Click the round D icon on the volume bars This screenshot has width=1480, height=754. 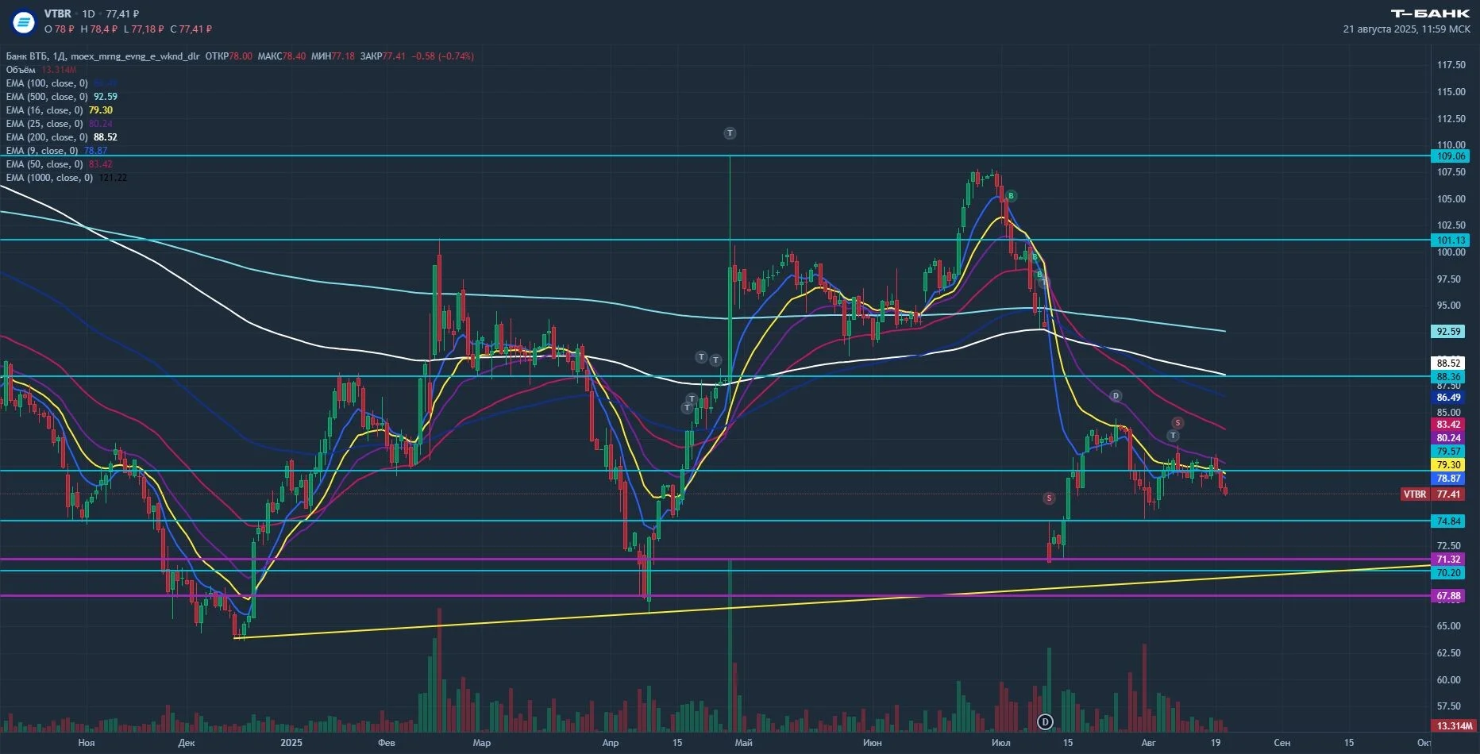[1045, 721]
